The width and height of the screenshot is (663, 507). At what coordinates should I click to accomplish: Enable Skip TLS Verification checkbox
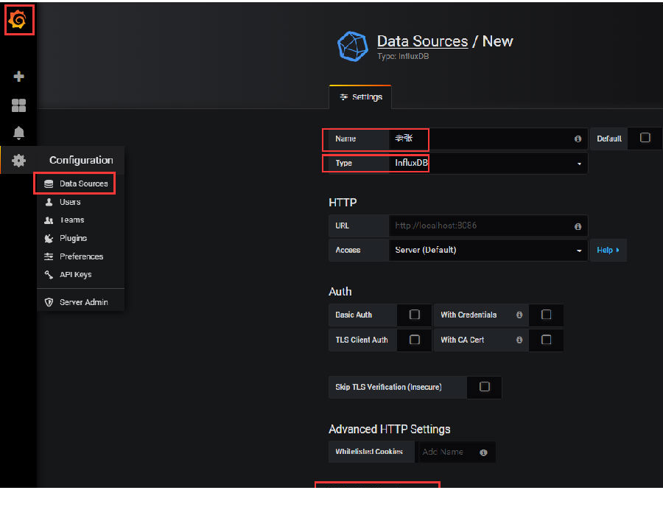[x=485, y=387]
